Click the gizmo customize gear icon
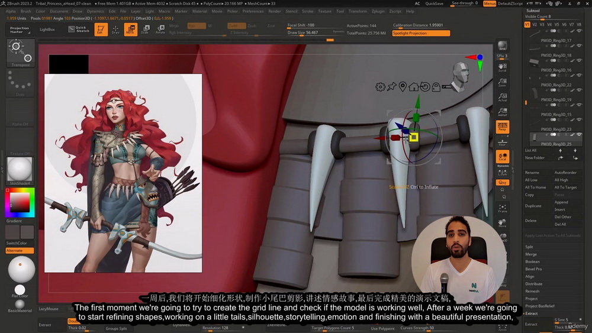 [x=380, y=87]
